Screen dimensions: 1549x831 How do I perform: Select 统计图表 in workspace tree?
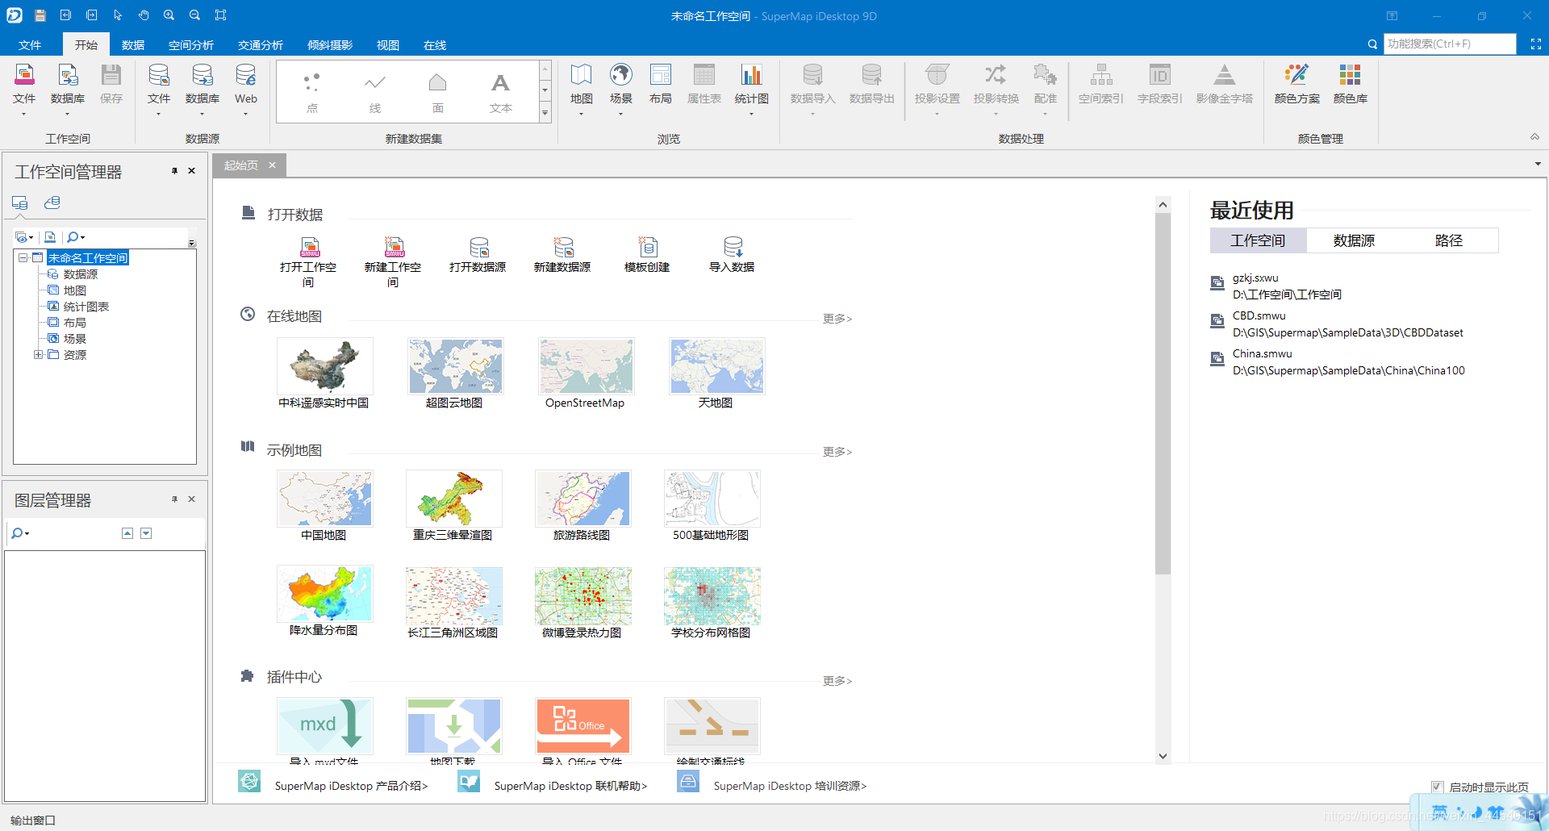tap(86, 307)
